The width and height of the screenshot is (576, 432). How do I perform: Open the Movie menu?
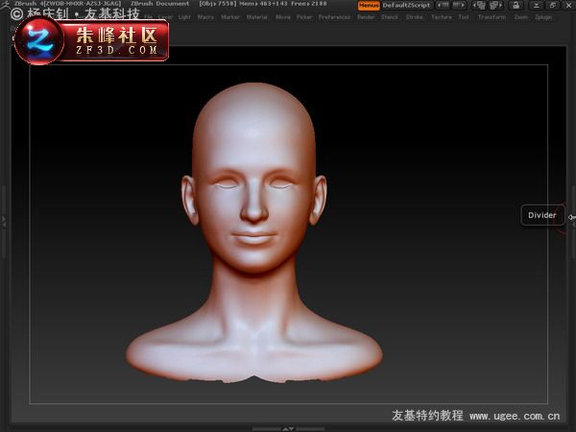point(283,17)
